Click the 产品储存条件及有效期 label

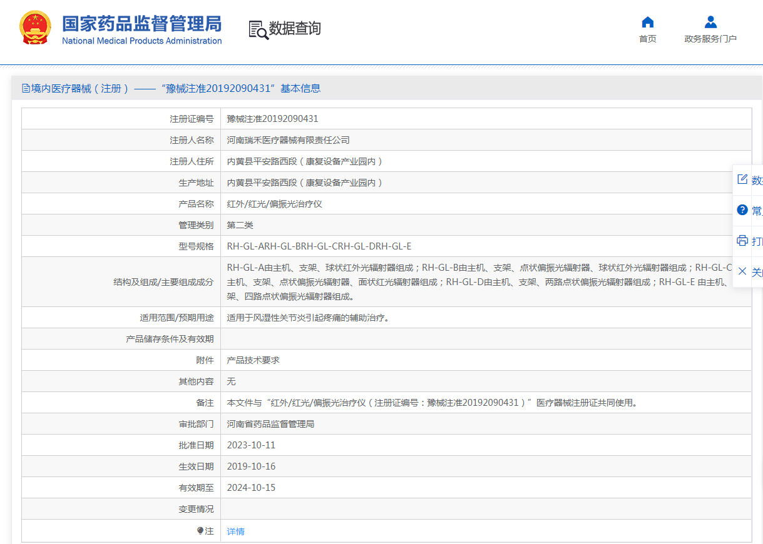coord(170,339)
